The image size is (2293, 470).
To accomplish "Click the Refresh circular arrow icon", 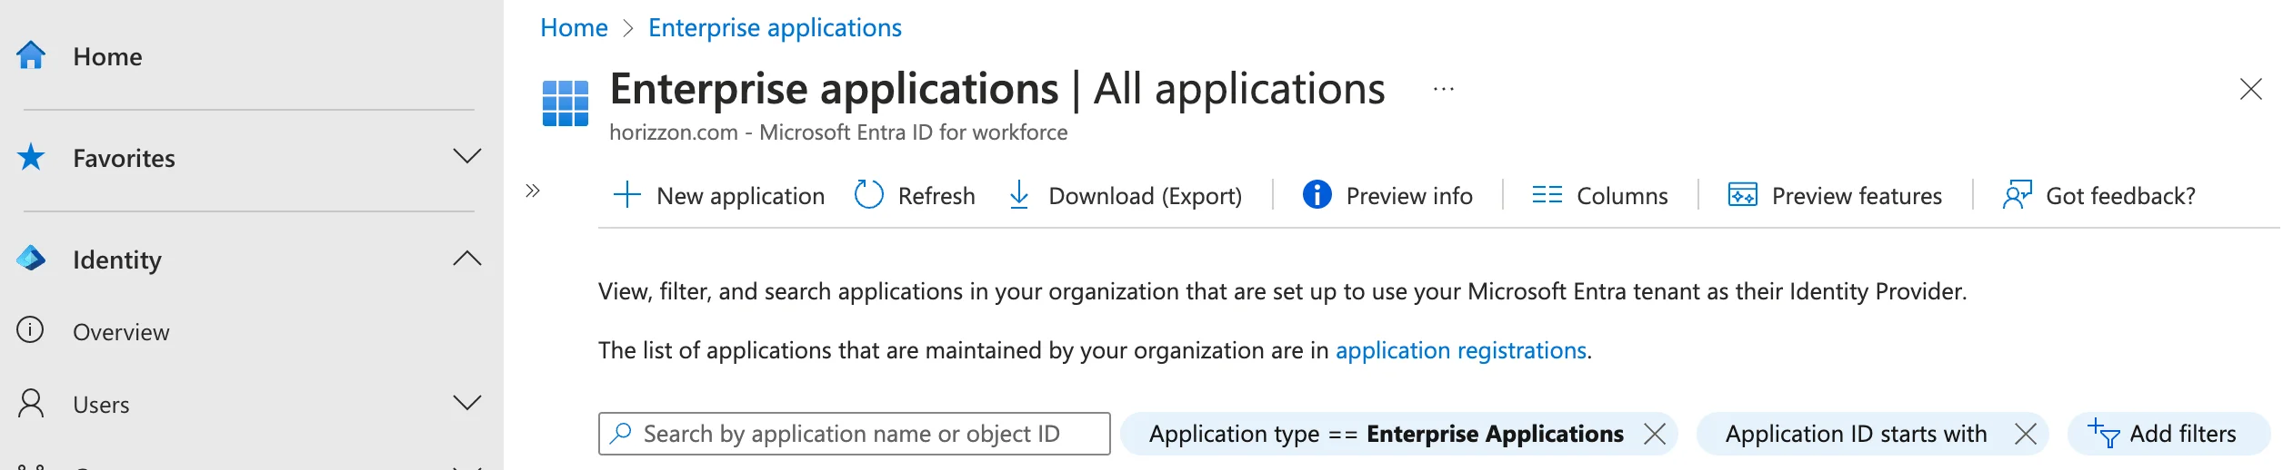I will coord(869,194).
